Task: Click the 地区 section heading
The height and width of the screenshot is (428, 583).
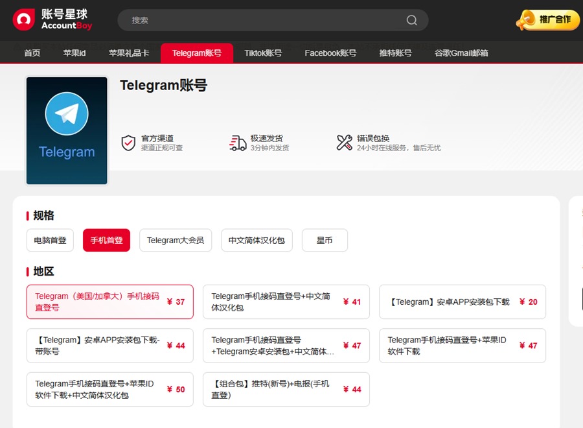Action: [x=43, y=271]
